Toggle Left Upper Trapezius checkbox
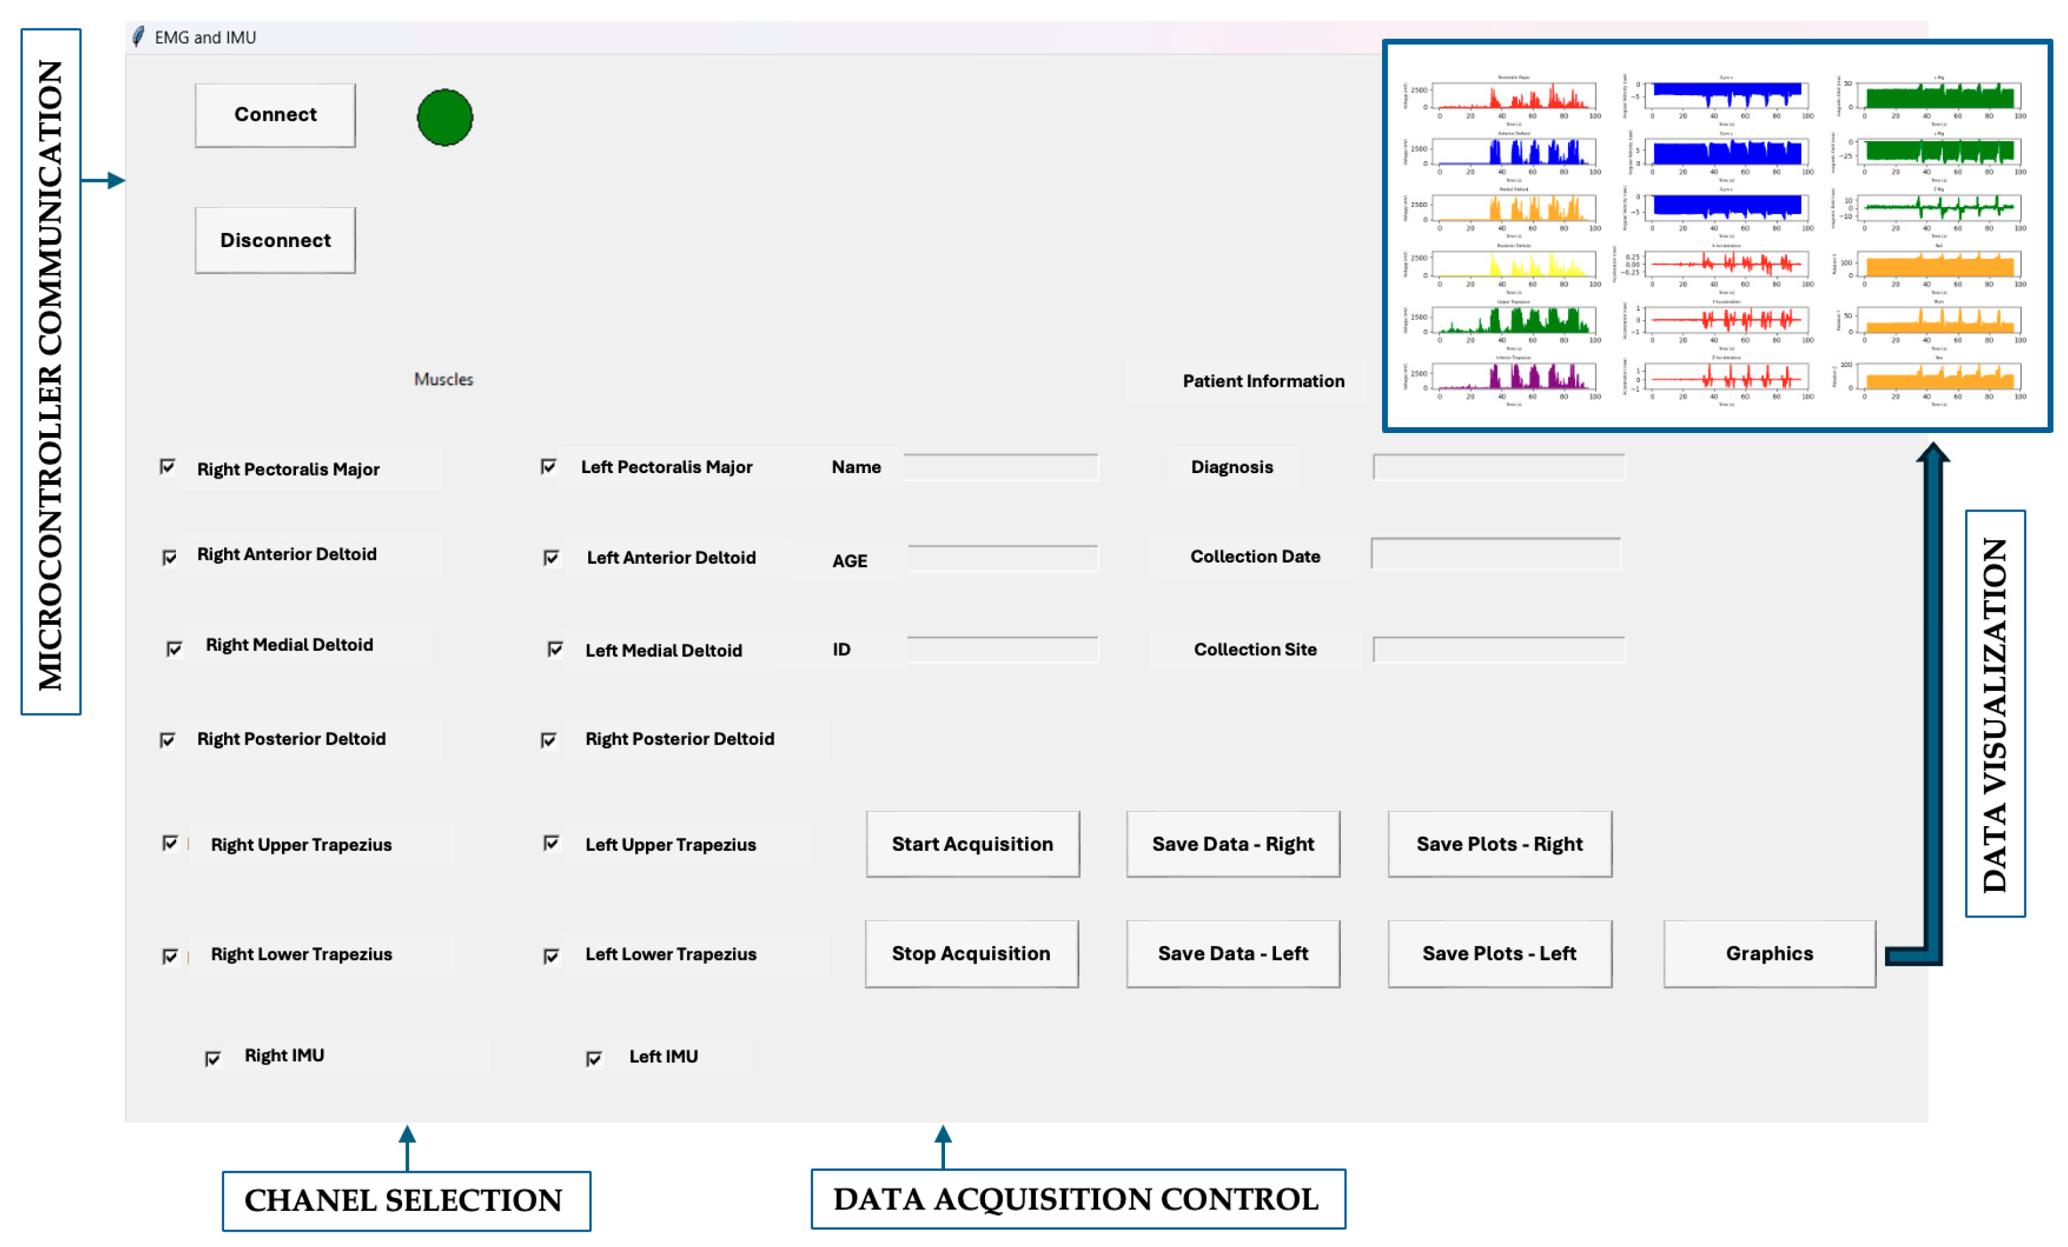 coord(551,843)
